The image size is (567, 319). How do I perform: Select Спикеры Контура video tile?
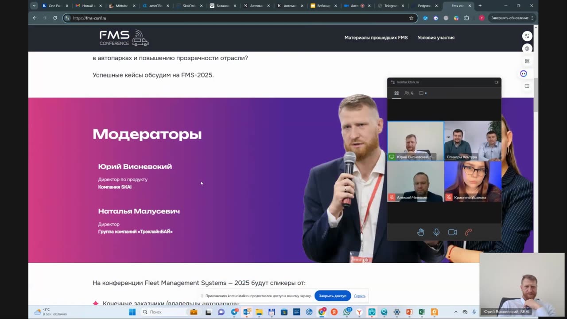click(x=473, y=141)
